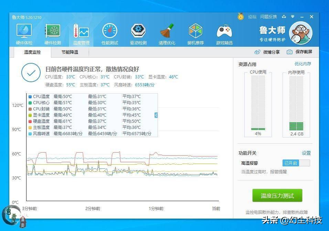Open 游戏精选 featured games
The width and height of the screenshot is (329, 231).
pos(224,33)
